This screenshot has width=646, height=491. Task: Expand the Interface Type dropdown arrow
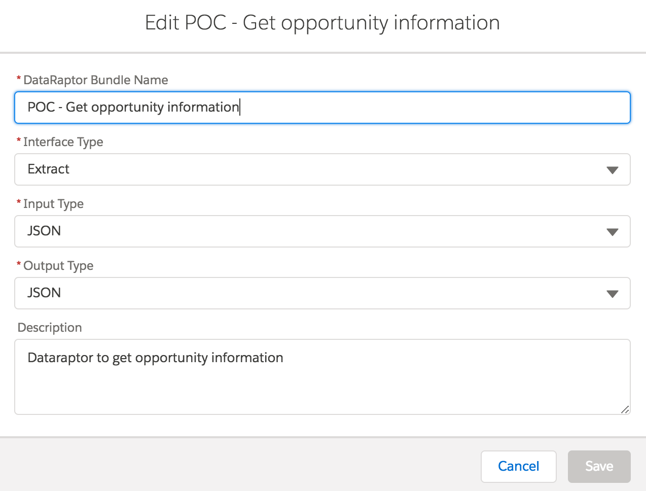pyautogui.click(x=612, y=170)
